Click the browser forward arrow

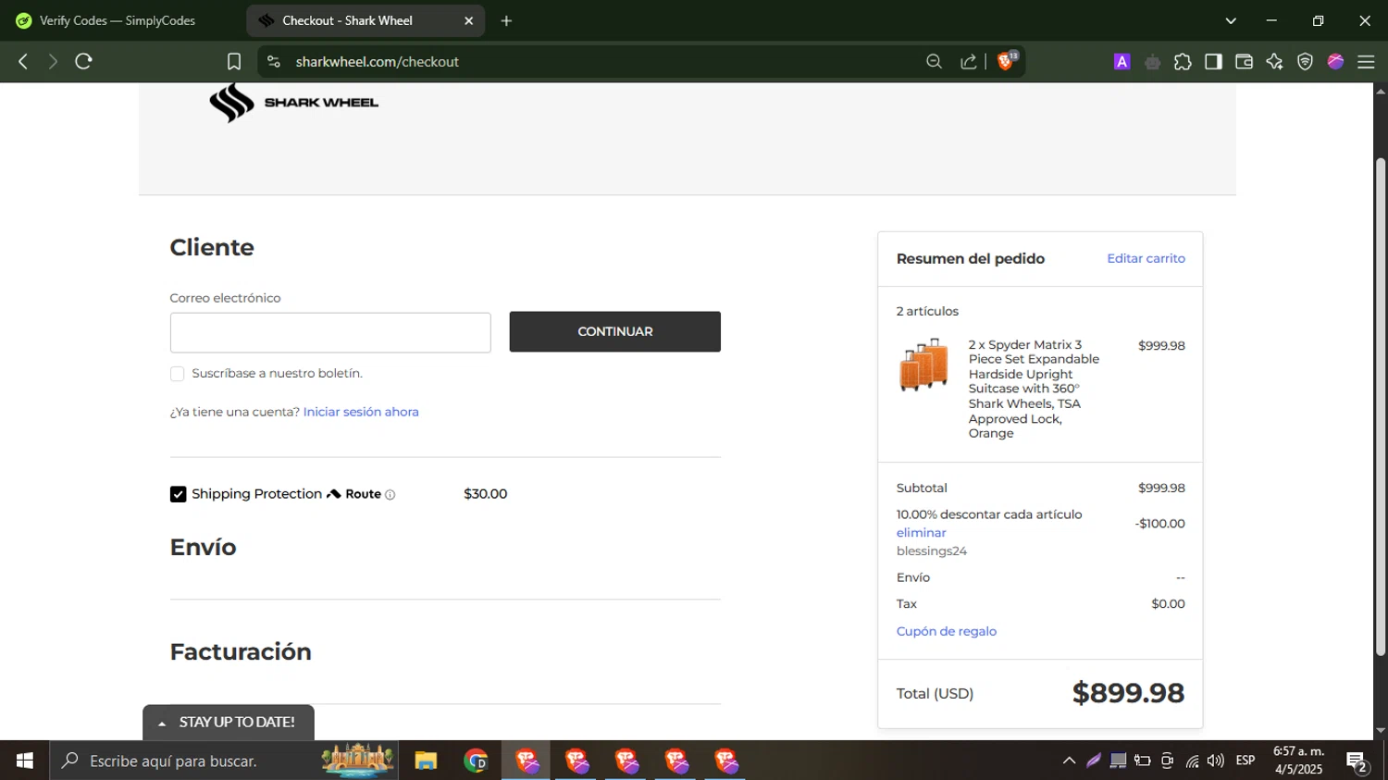[x=53, y=61]
